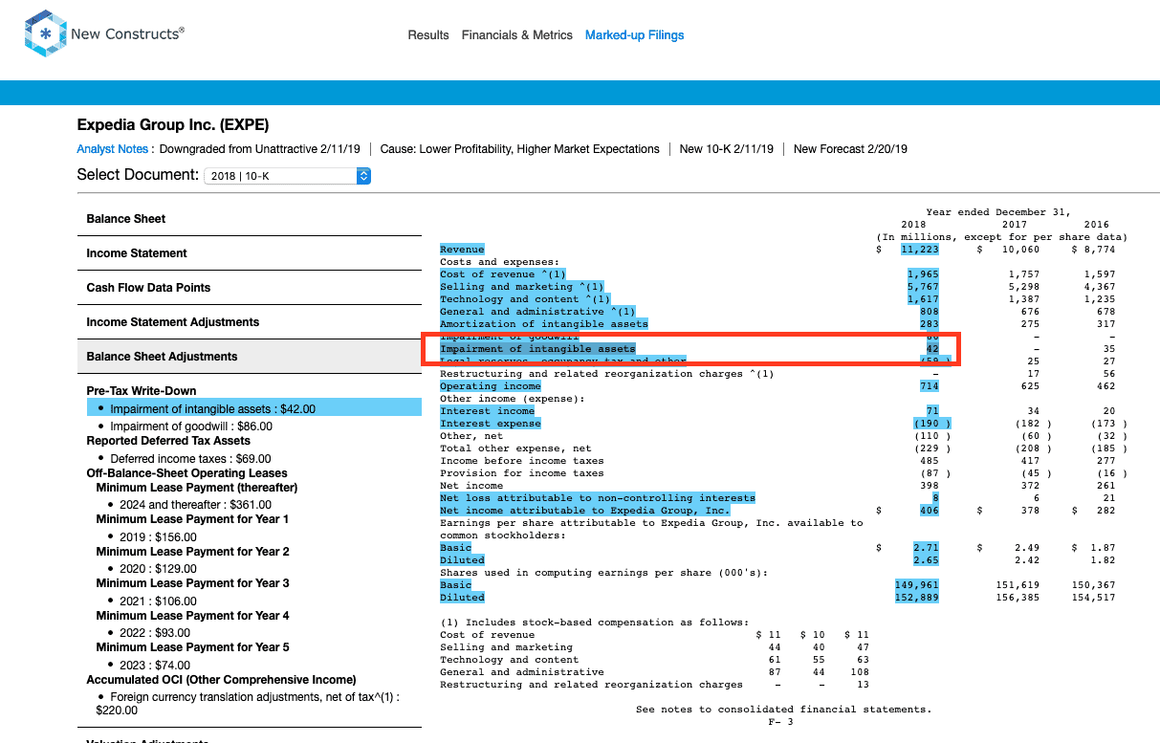1160x743 pixels.
Task: Select Impairment of intangible assets : $42.00 item
Action: (253, 408)
